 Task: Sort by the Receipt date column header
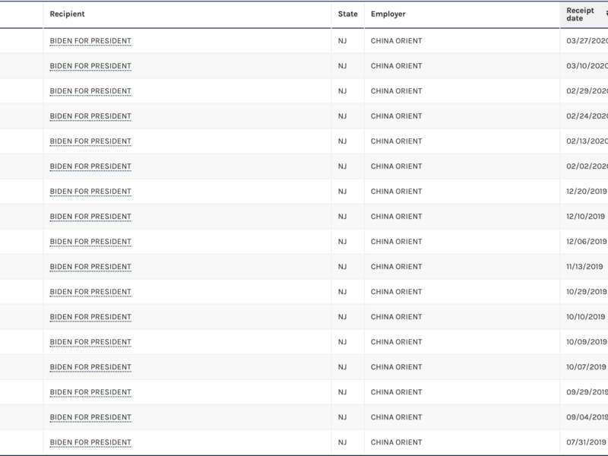tap(579, 14)
